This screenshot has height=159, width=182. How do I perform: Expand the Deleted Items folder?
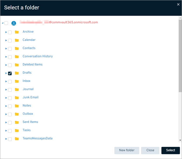tap(6, 65)
